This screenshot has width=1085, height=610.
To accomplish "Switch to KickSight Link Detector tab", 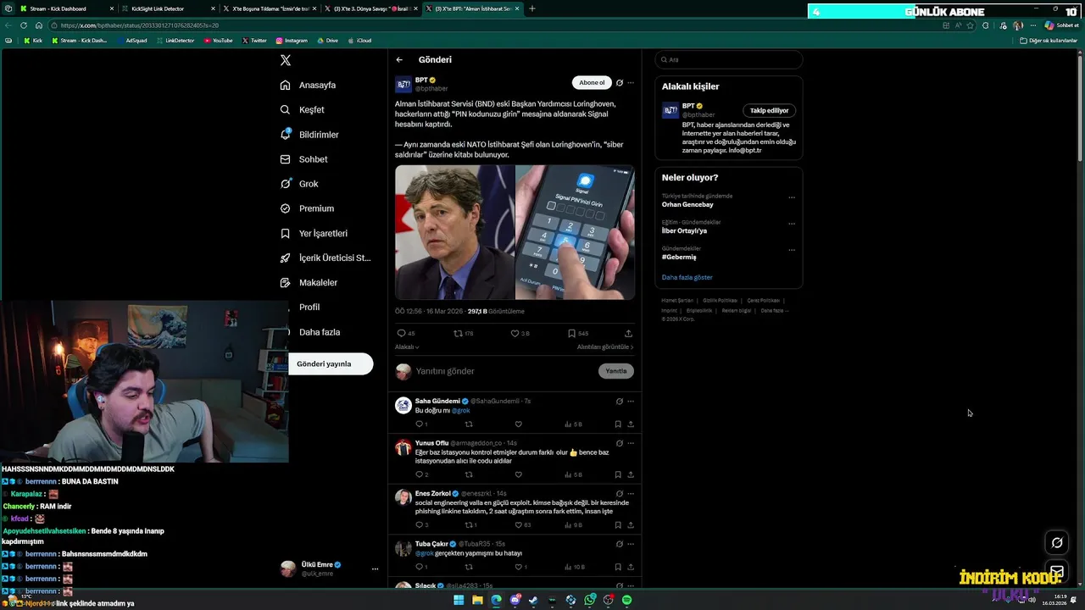I will click(167, 8).
